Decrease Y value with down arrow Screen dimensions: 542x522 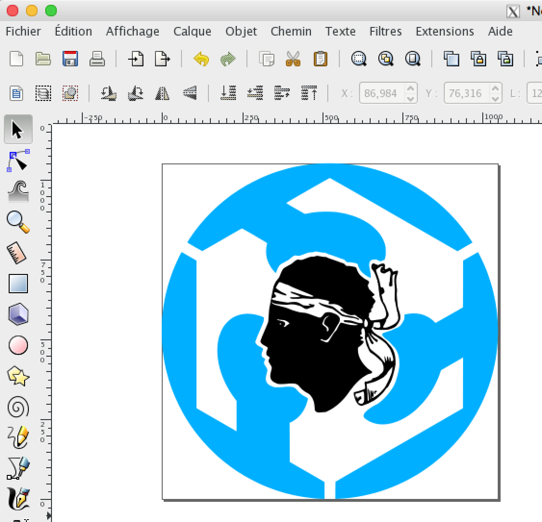coord(495,99)
